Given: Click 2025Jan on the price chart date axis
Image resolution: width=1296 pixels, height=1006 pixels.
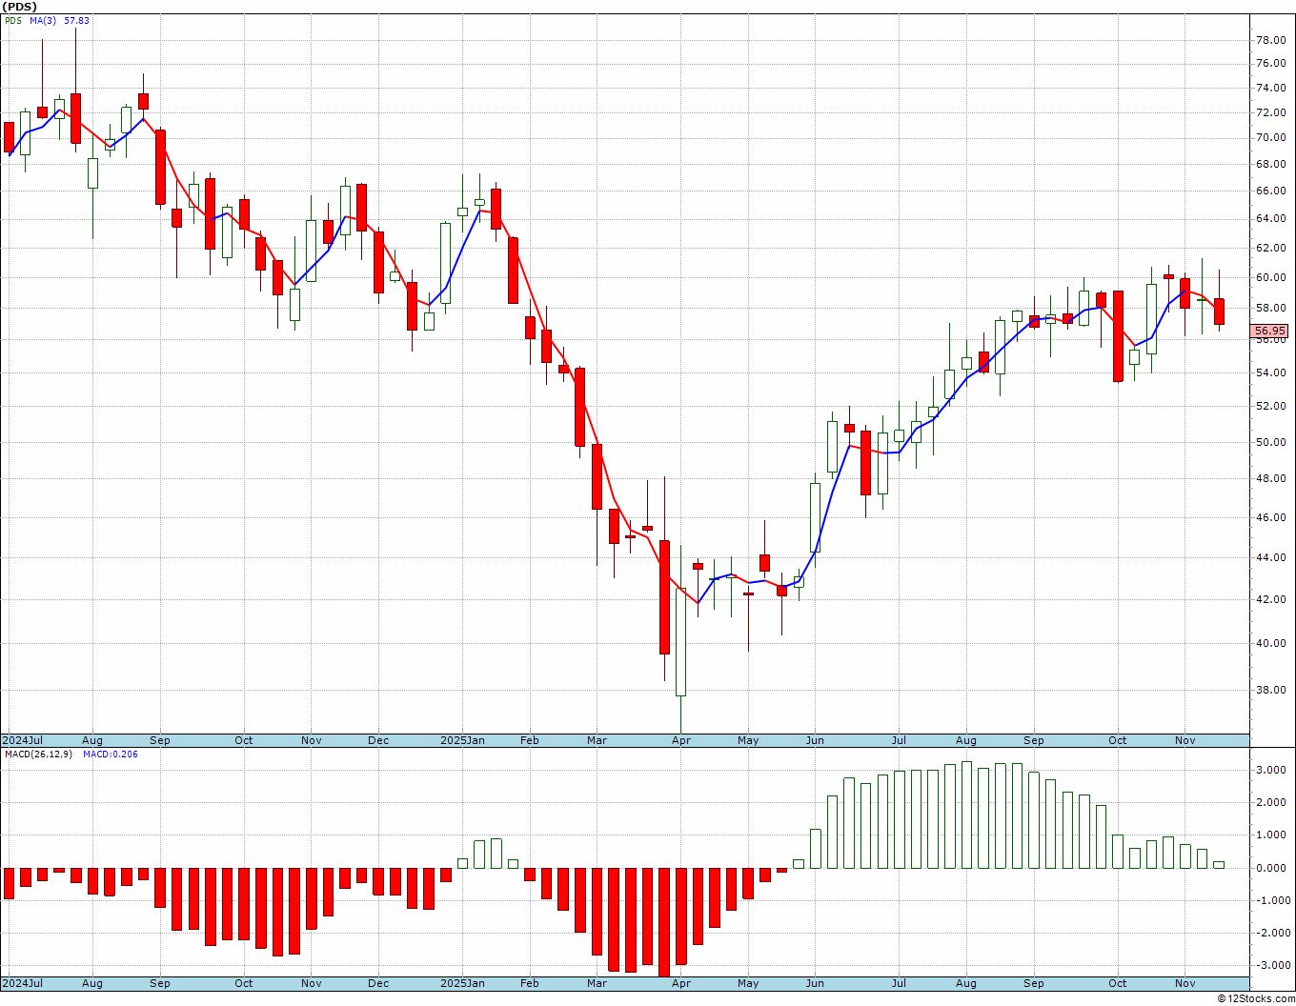Looking at the screenshot, I should (x=463, y=740).
